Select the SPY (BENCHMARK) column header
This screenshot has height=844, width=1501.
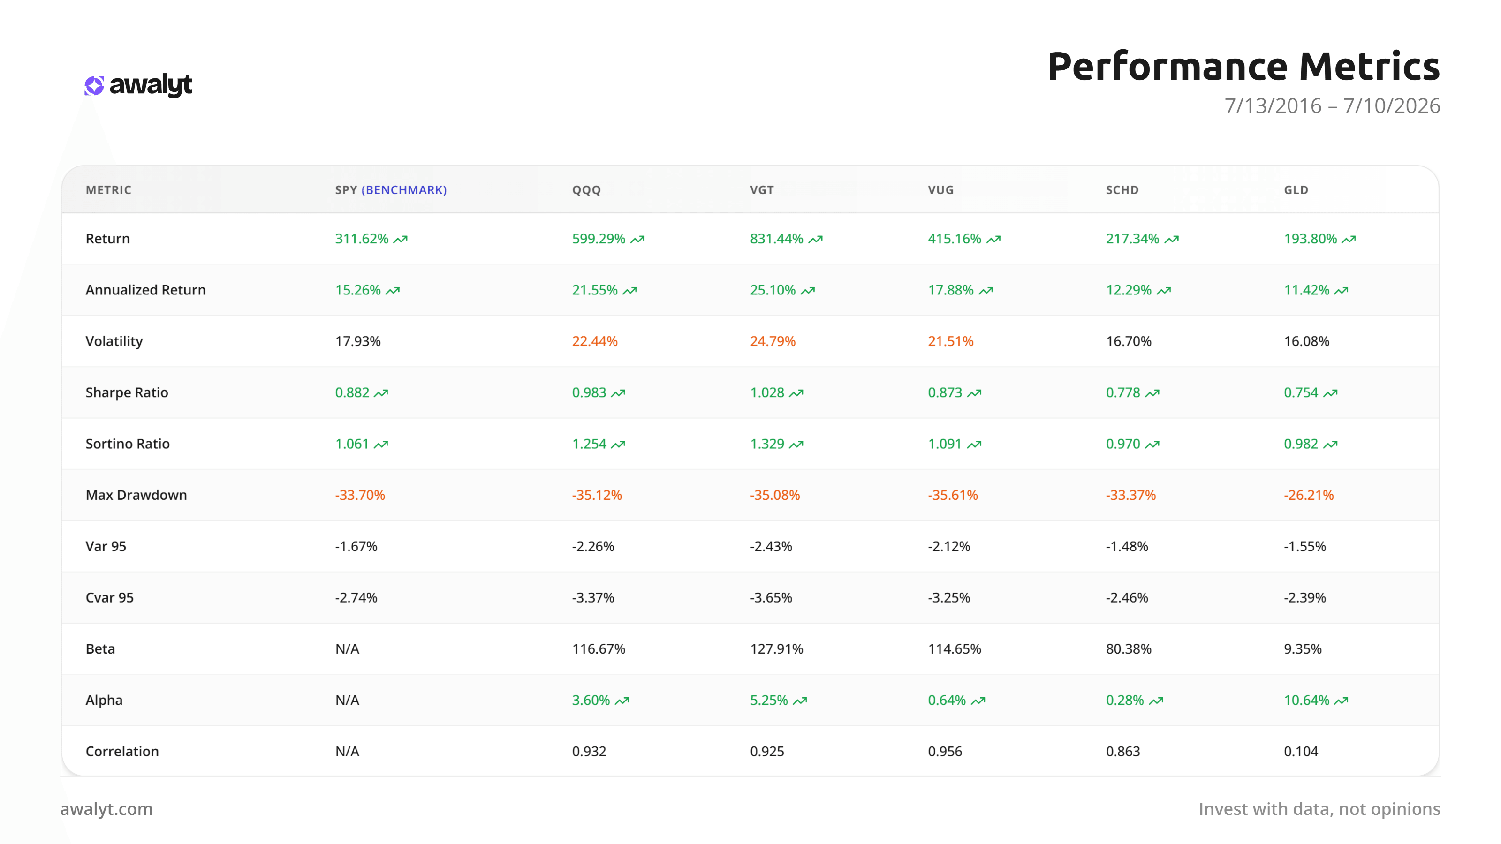click(x=391, y=190)
